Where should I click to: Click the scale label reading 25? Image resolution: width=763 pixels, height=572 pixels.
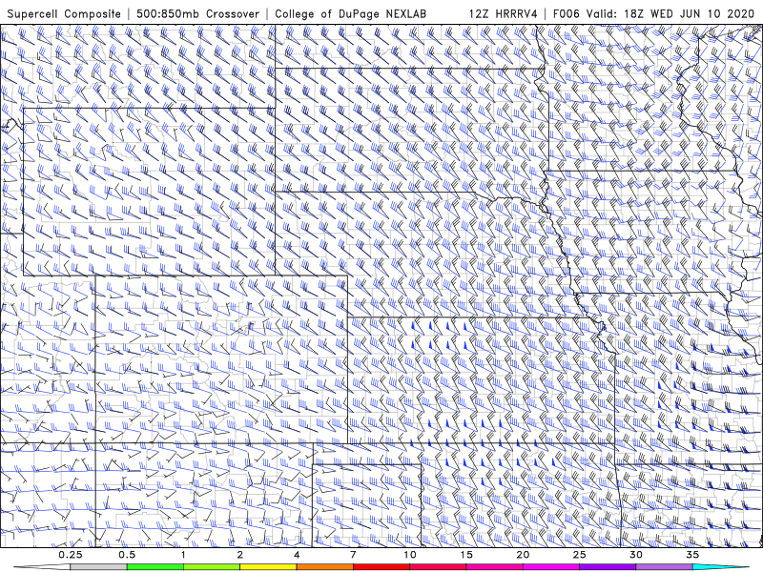pos(579,555)
